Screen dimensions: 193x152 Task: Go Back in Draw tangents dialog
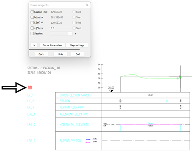(41, 54)
